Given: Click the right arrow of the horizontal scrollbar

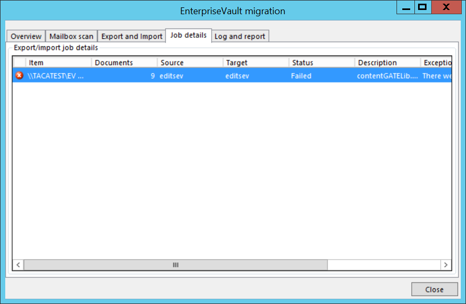Looking at the screenshot, I should (x=446, y=265).
